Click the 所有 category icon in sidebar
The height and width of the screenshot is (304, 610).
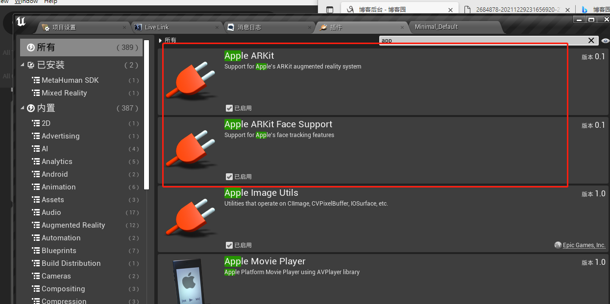[30, 47]
